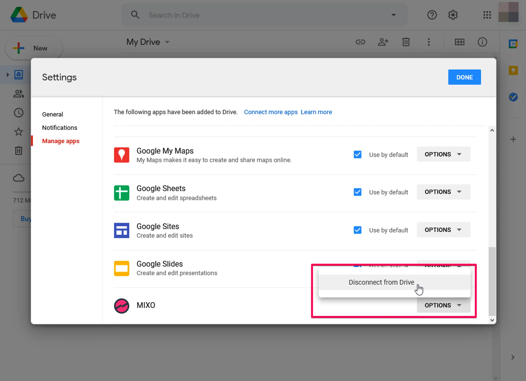Toggle Use by default for Google Sheets

point(357,192)
